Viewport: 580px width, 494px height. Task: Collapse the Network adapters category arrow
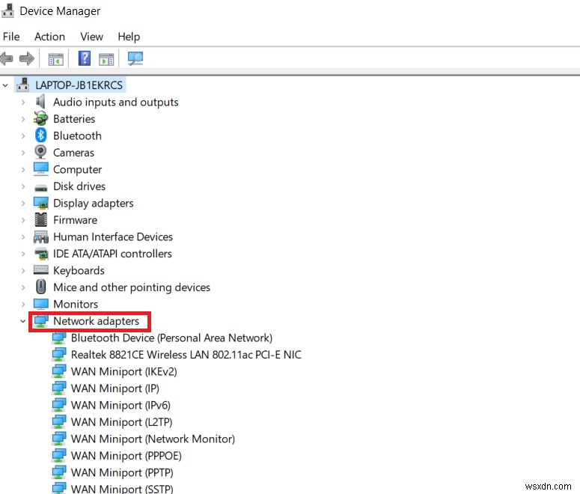click(23, 321)
